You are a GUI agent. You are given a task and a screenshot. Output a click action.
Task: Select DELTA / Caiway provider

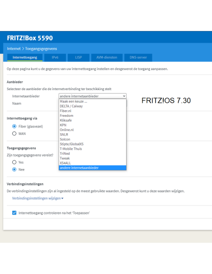coord(92,106)
